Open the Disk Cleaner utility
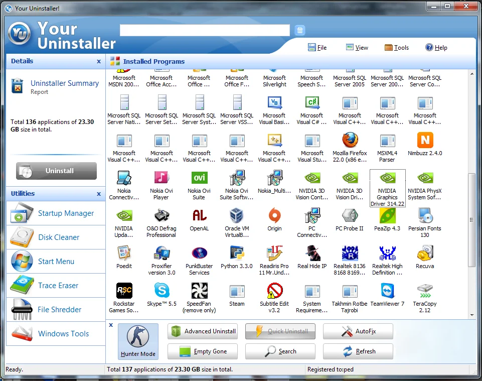 point(56,237)
